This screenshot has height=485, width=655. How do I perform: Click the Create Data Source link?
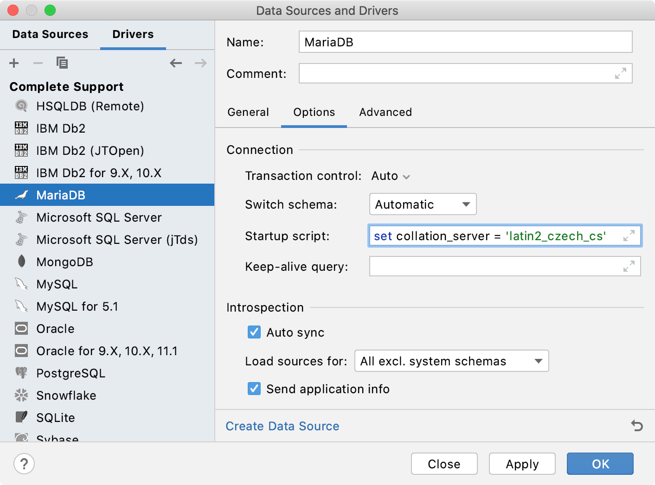[x=282, y=426]
